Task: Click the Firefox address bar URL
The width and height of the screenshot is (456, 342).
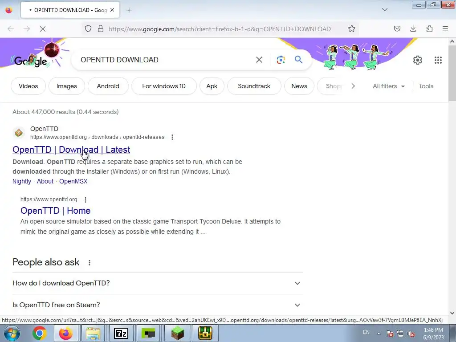Action: click(x=220, y=29)
